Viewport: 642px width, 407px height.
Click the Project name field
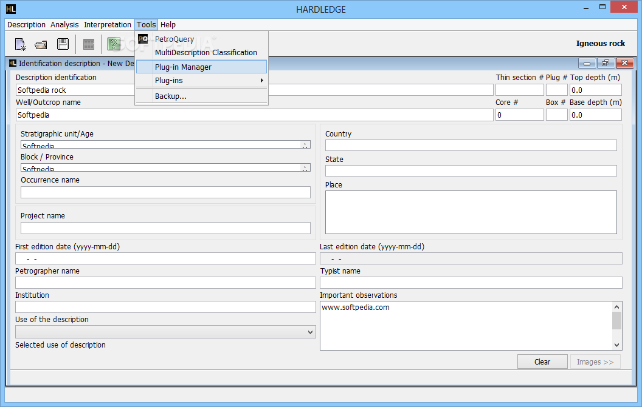(x=165, y=228)
